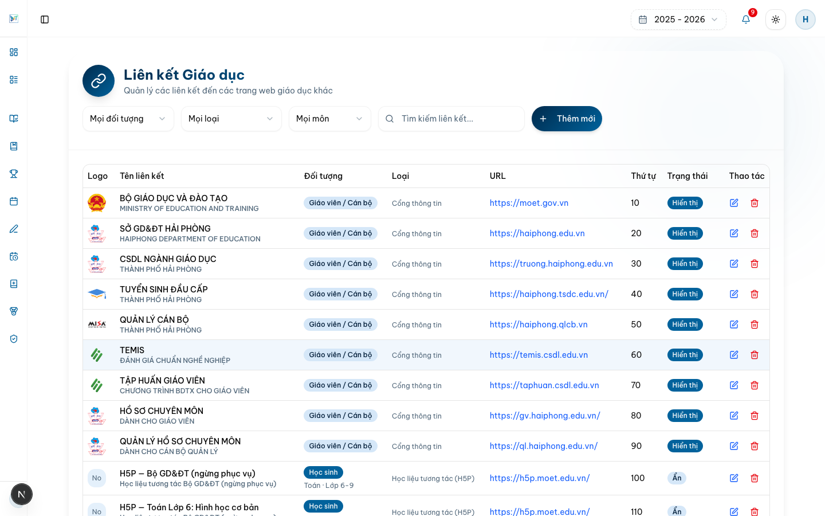Edit the QUẢN LÝ HỒ SƠ CHUYÊN MÔN row
825x516 pixels.
pyautogui.click(x=734, y=446)
